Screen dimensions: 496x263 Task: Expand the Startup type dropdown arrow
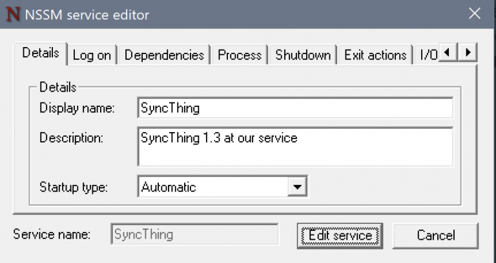[296, 187]
